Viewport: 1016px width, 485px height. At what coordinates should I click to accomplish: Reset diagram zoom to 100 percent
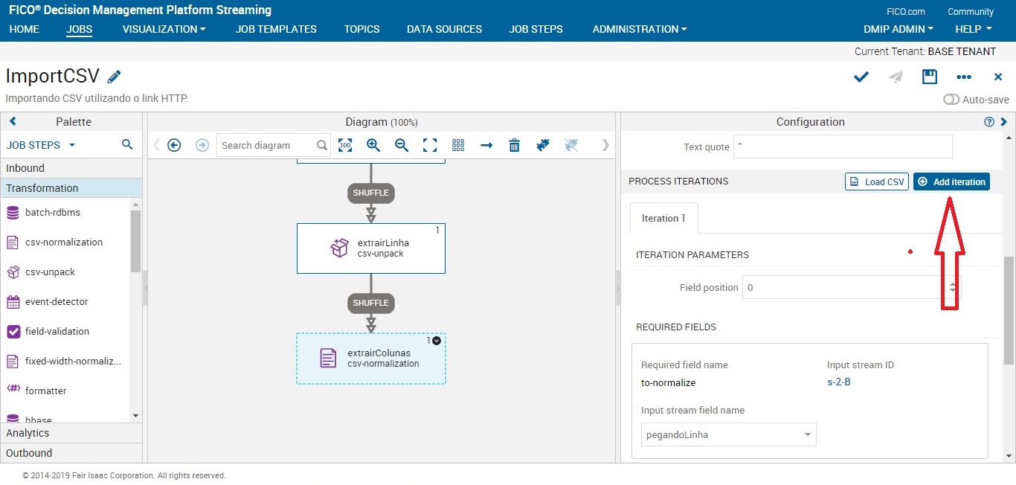pos(345,145)
